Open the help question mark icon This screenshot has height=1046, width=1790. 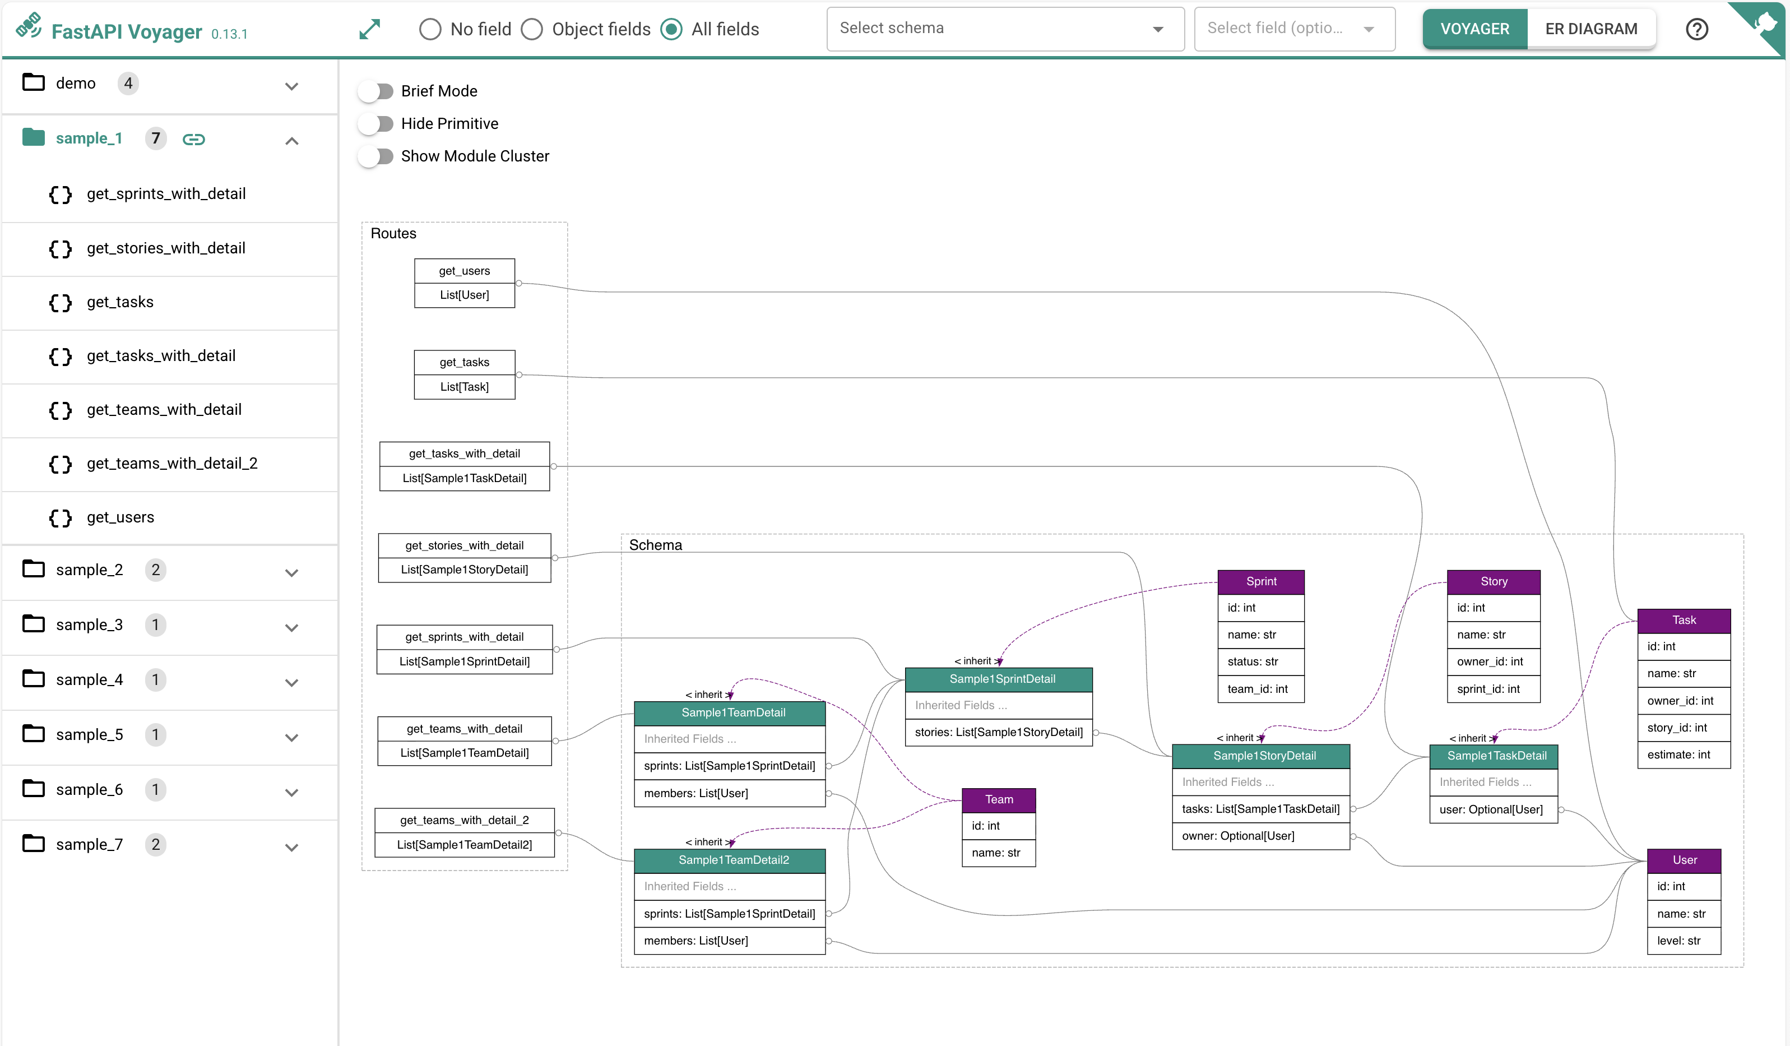1696,29
